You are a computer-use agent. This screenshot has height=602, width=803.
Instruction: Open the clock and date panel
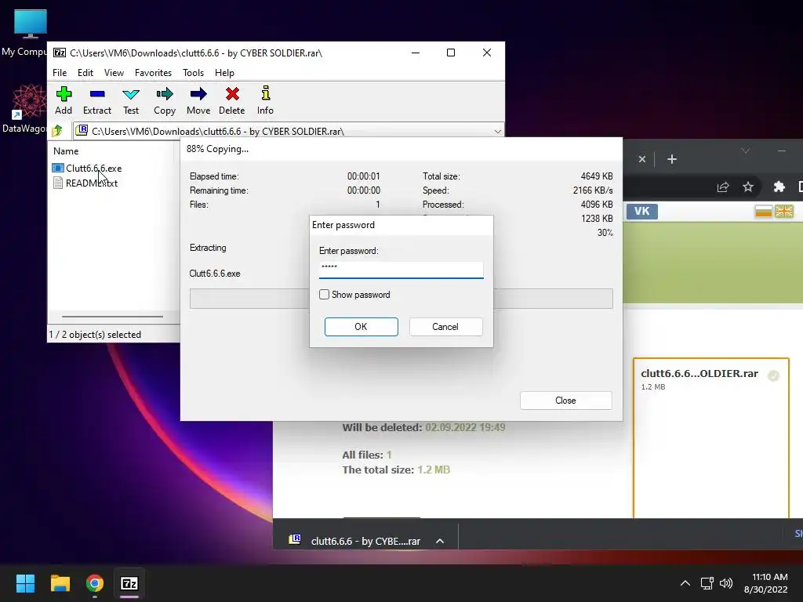tap(765, 583)
